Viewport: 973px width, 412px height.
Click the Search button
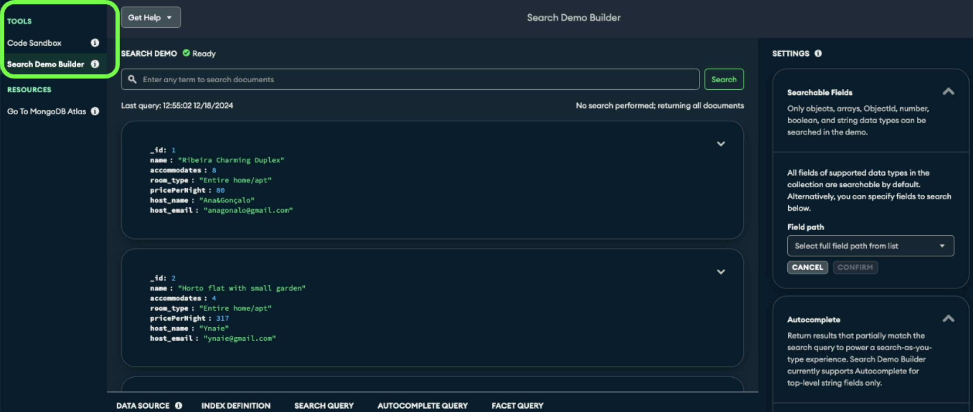click(x=724, y=79)
